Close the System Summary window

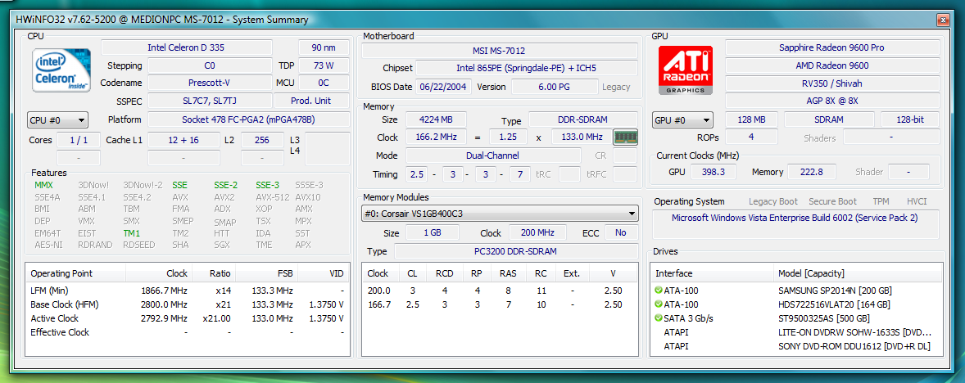[x=945, y=19]
